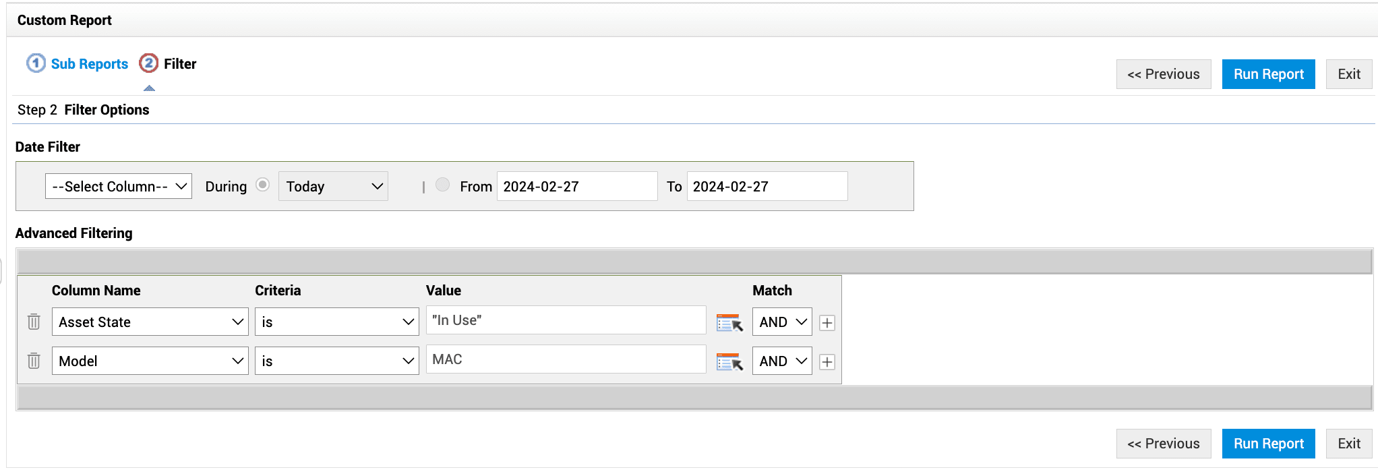Image resolution: width=1378 pixels, height=476 pixels.
Task: Click the step 2 Filter circle icon
Action: pyautogui.click(x=148, y=63)
